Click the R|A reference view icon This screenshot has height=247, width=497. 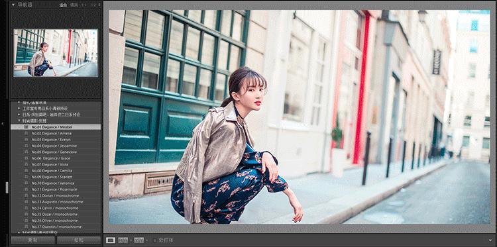pyautogui.click(x=123, y=240)
